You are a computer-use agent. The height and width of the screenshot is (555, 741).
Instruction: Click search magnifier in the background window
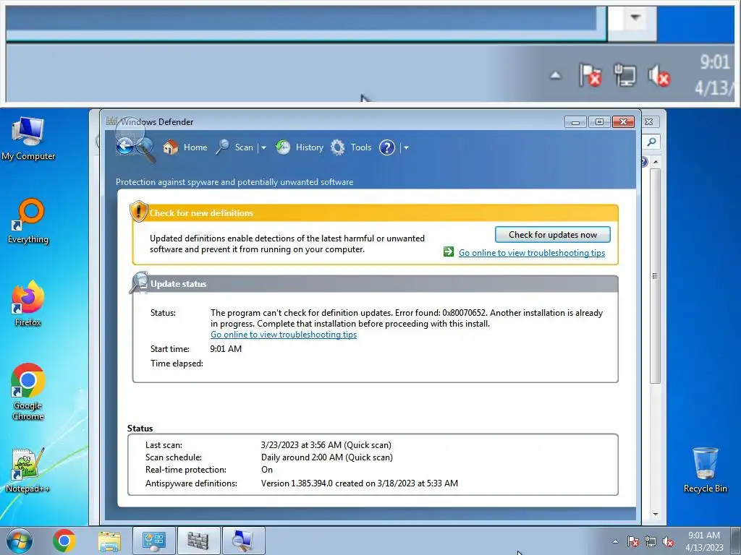tap(651, 142)
